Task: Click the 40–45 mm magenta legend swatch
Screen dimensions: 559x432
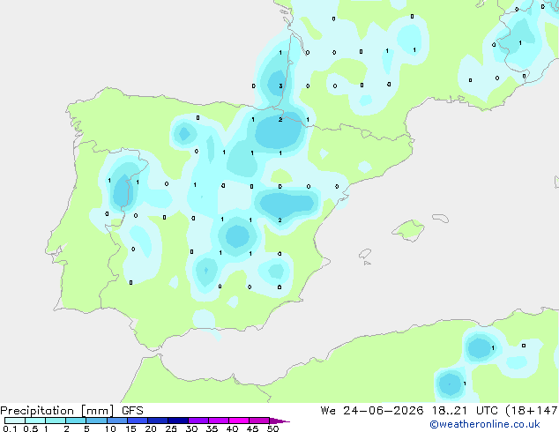Action: point(239,421)
